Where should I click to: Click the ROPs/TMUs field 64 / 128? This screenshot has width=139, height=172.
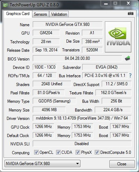pos(45,76)
